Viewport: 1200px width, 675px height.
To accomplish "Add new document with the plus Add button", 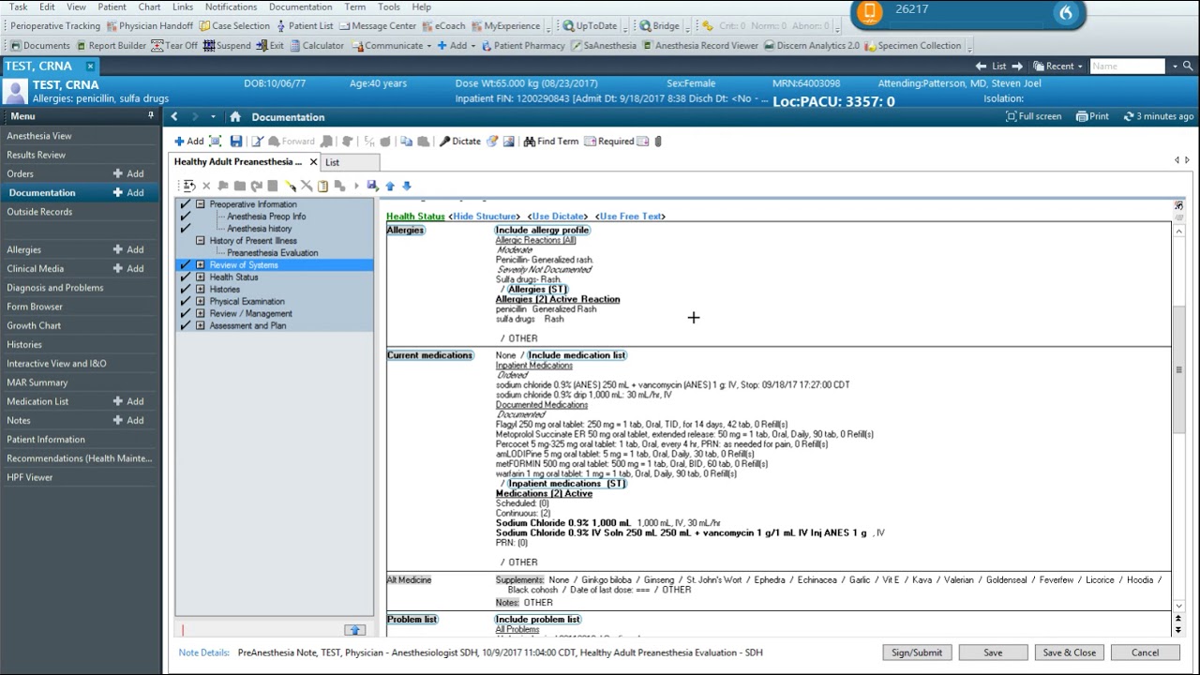I will point(188,142).
